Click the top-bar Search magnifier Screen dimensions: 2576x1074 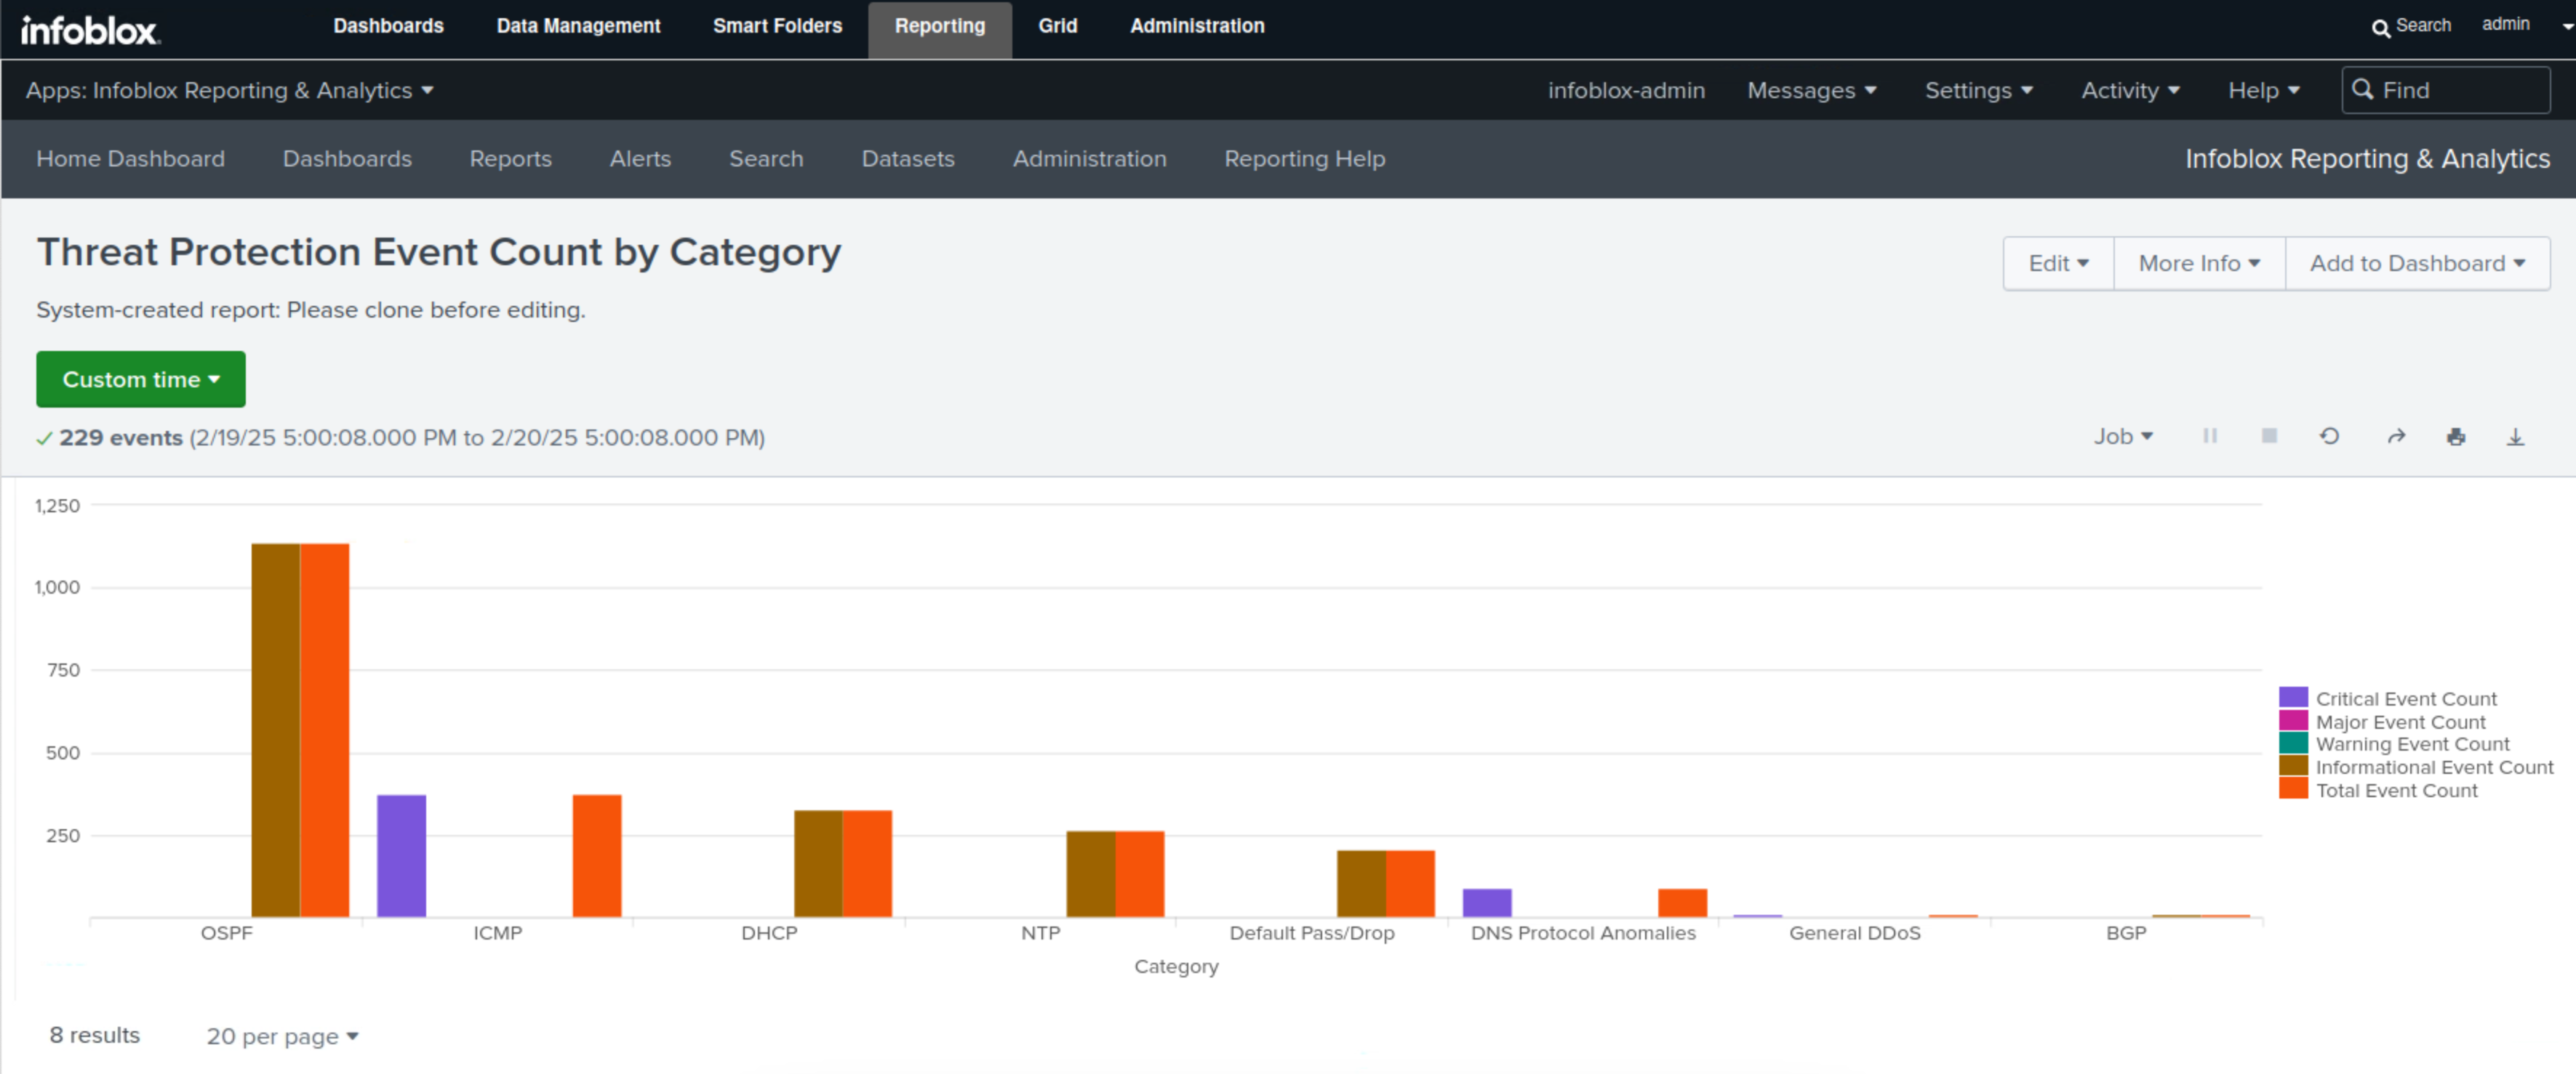[x=2381, y=27]
